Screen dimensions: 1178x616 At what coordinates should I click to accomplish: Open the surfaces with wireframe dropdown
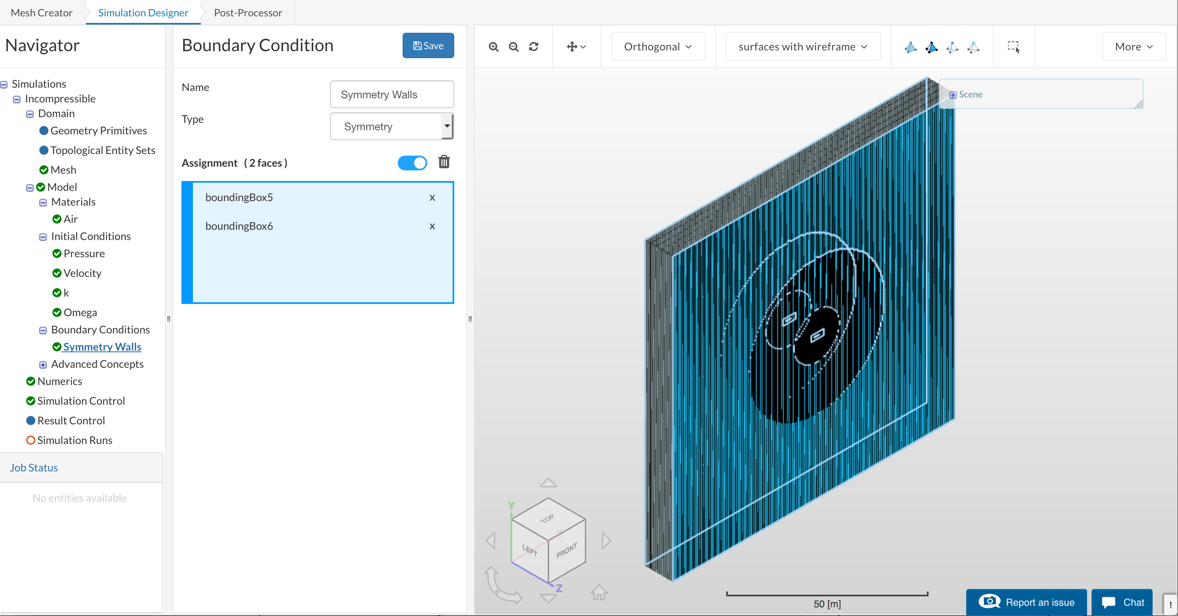802,47
